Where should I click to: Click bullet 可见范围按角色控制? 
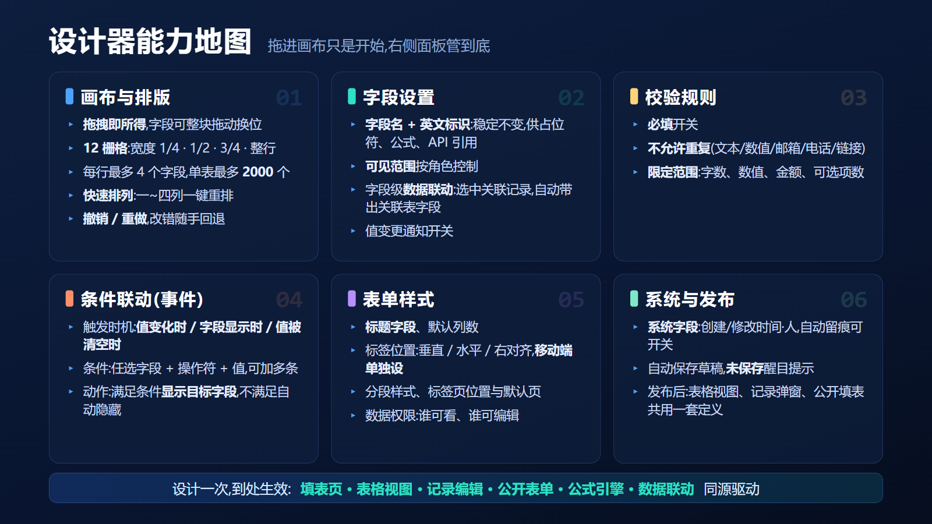point(422,167)
